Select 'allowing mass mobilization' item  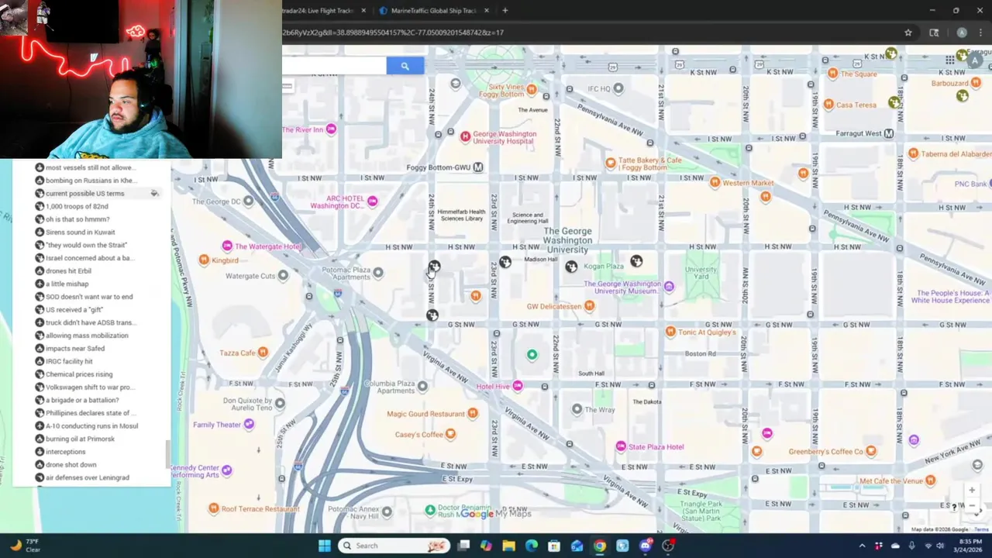click(87, 336)
